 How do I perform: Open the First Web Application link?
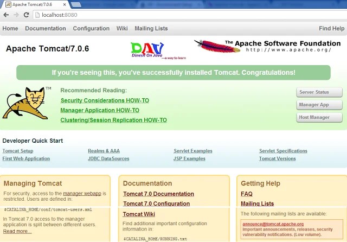pos(26,158)
